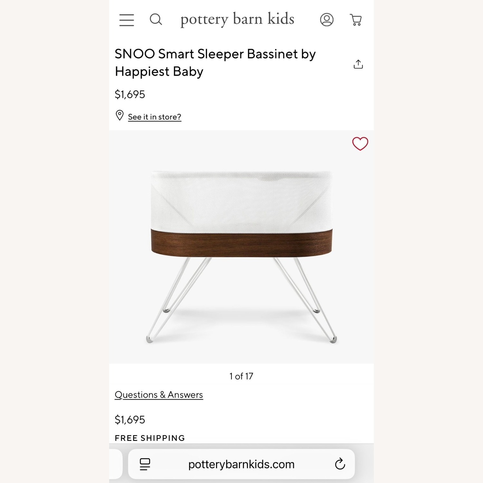Open the account profile icon

(x=327, y=19)
